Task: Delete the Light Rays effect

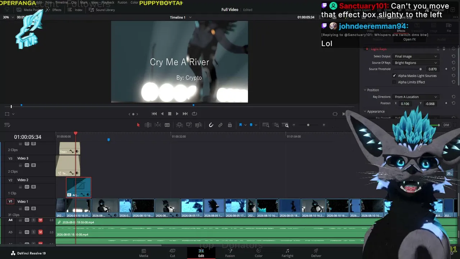Action: point(444,49)
